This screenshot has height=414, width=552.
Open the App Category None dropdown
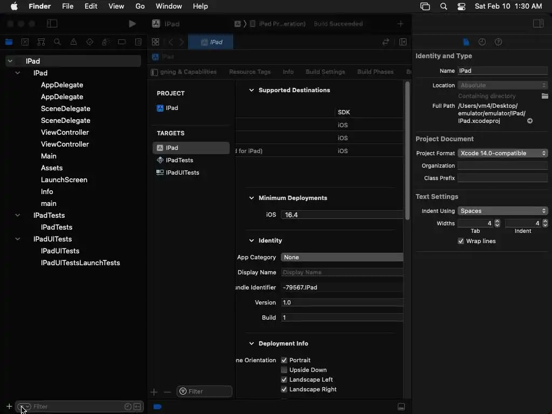(342, 257)
